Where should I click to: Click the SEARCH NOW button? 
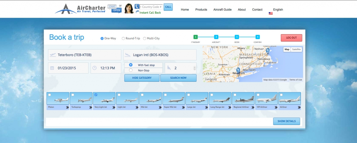178,78
